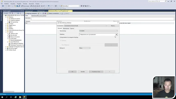This screenshot has width=176, height=99.
Task: Switch to the SQLQuery3.sql tab
Action: pyautogui.click(x=41, y=11)
